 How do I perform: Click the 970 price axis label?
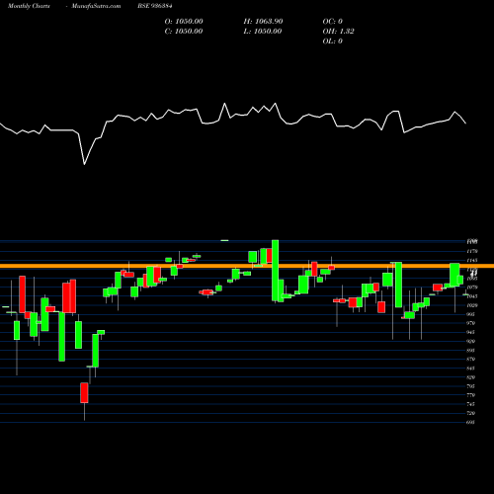(471, 323)
